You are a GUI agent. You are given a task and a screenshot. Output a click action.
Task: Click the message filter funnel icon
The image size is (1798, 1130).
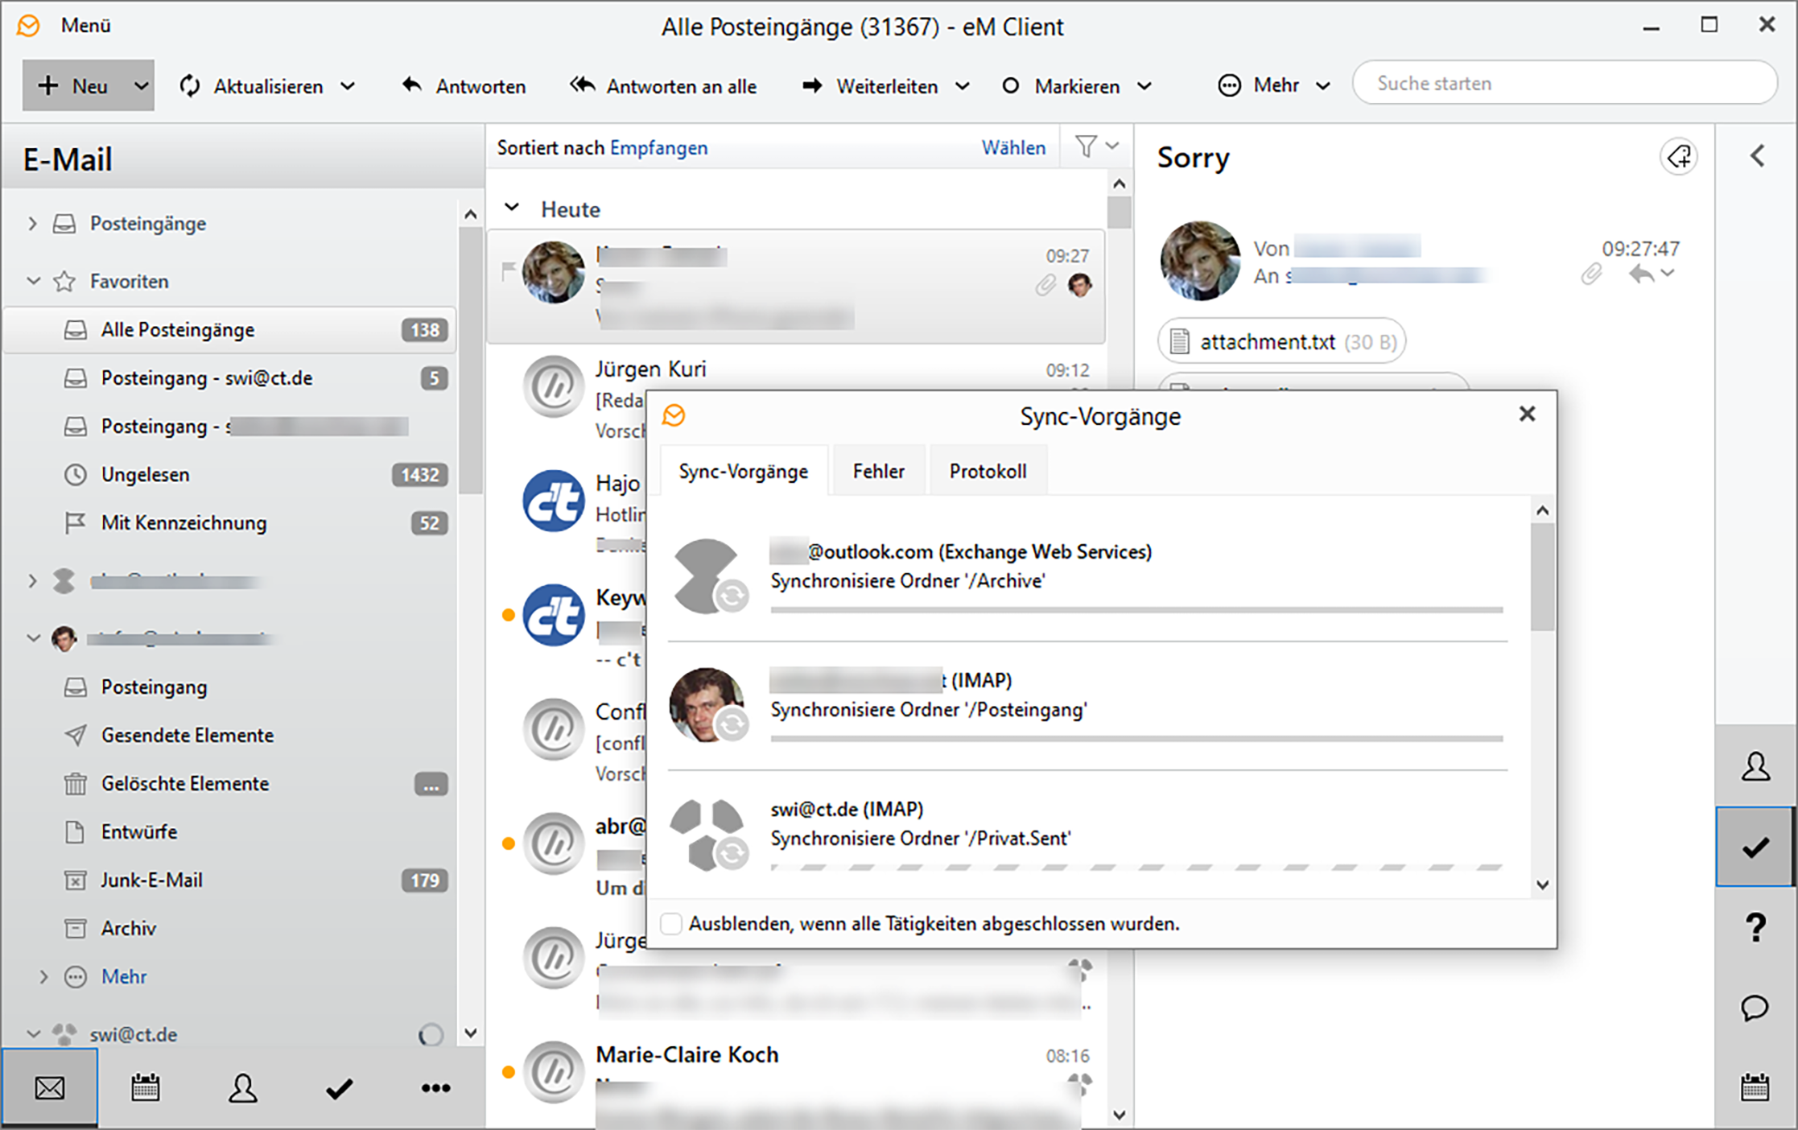(1086, 146)
